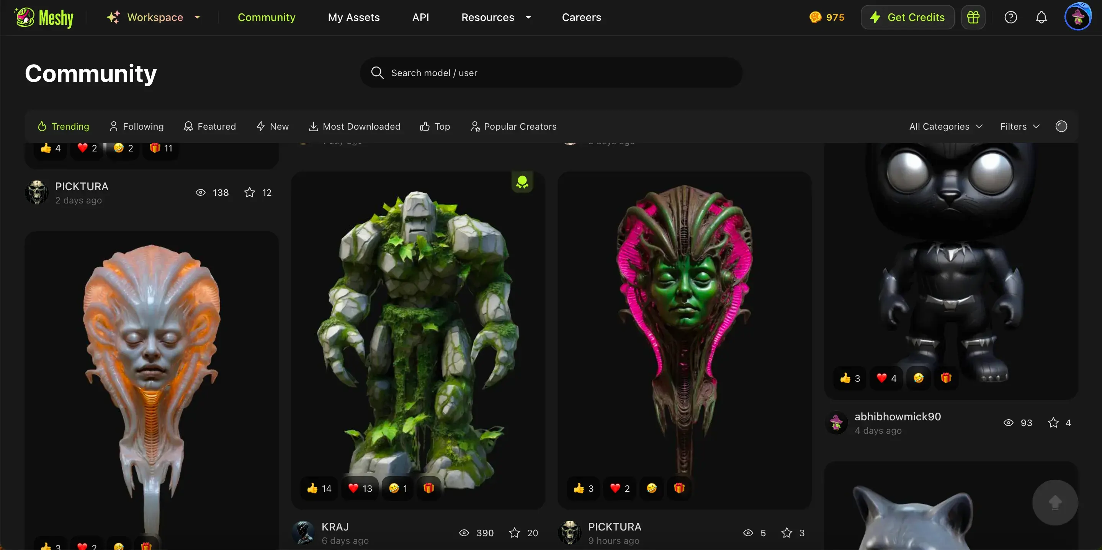This screenshot has width=1102, height=550.
Task: Click the Get Credits button
Action: [907, 18]
